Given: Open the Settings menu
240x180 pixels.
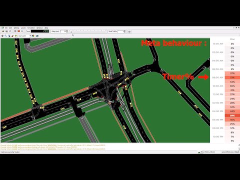Looking at the screenshot, I should point(16,28).
